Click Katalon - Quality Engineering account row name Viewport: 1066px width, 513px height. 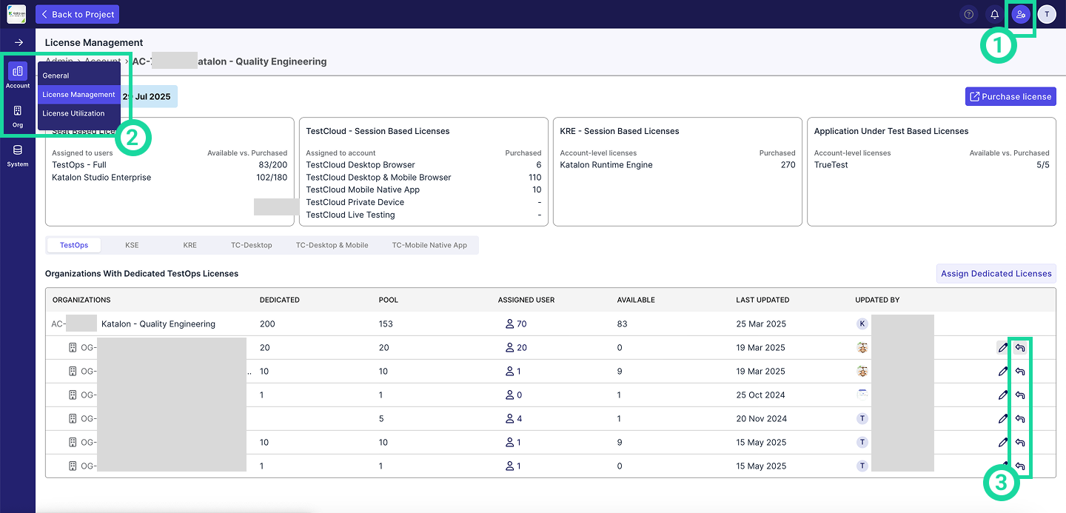pyautogui.click(x=158, y=323)
